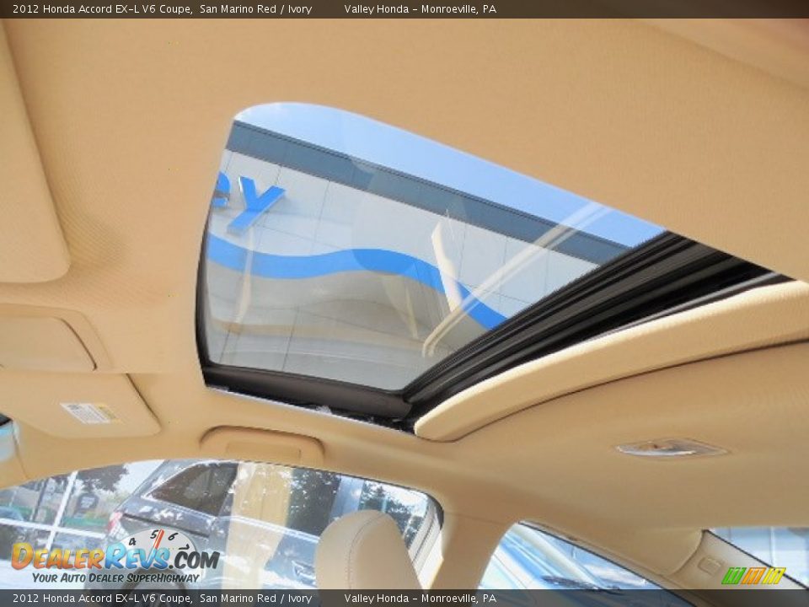Click top 'Valley Honda - Monroeville, PA' text
Screen dimensions: 809x607
click(x=420, y=9)
